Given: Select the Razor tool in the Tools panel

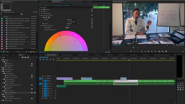Looking at the screenshot, I should 178,87.
